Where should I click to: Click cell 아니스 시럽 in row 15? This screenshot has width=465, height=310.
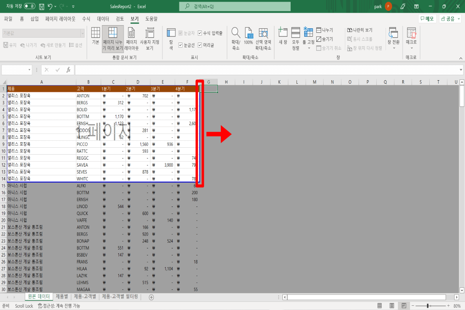[41, 186]
